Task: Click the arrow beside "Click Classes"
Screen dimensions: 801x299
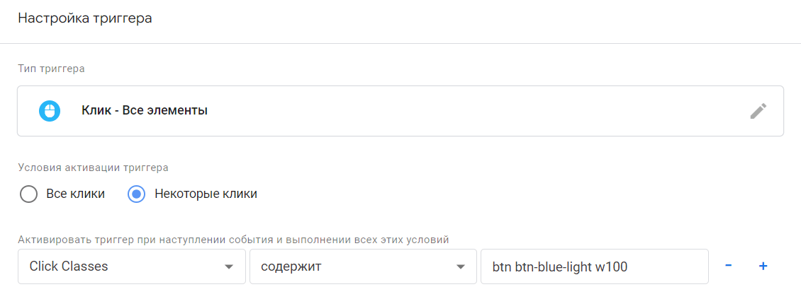Action: (x=229, y=266)
